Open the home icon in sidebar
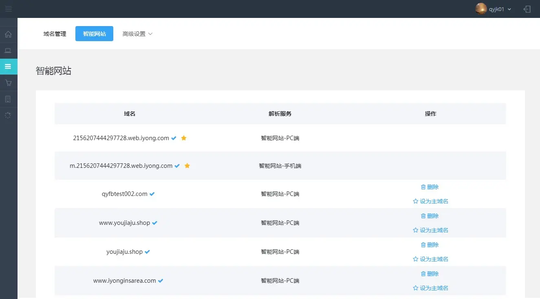Image resolution: width=540 pixels, height=299 pixels. [x=8, y=34]
